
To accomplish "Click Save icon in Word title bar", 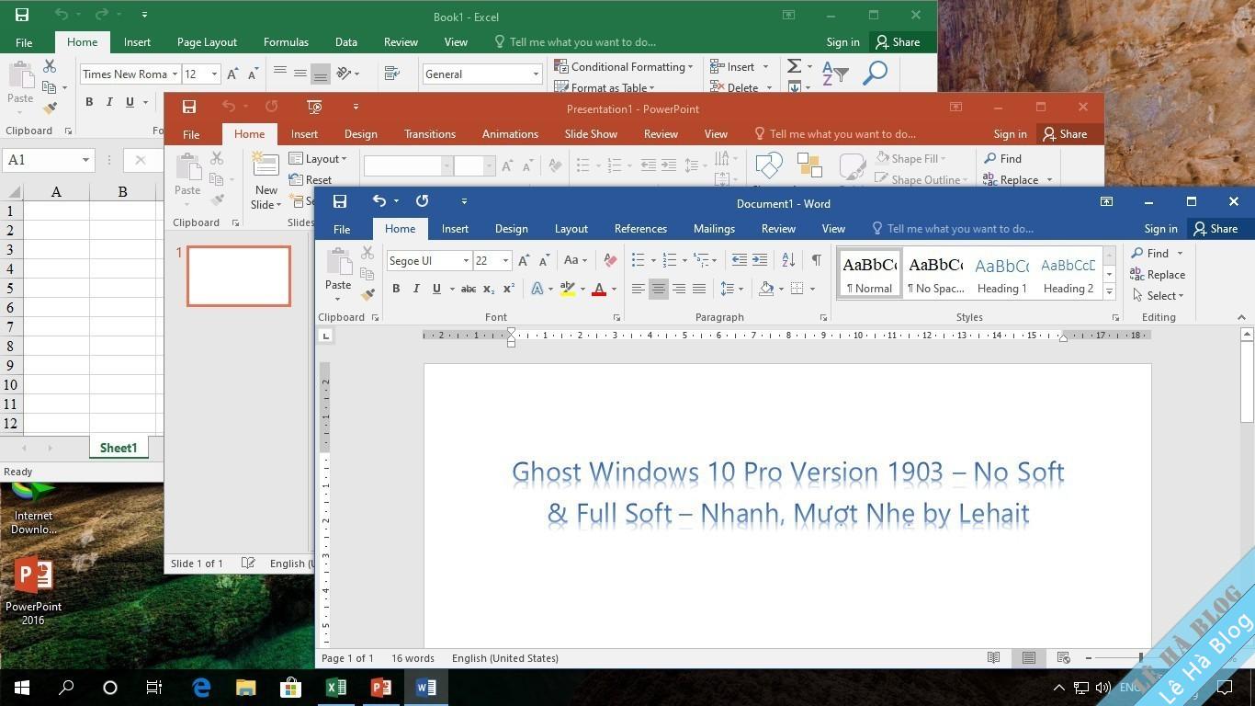I will pos(340,201).
